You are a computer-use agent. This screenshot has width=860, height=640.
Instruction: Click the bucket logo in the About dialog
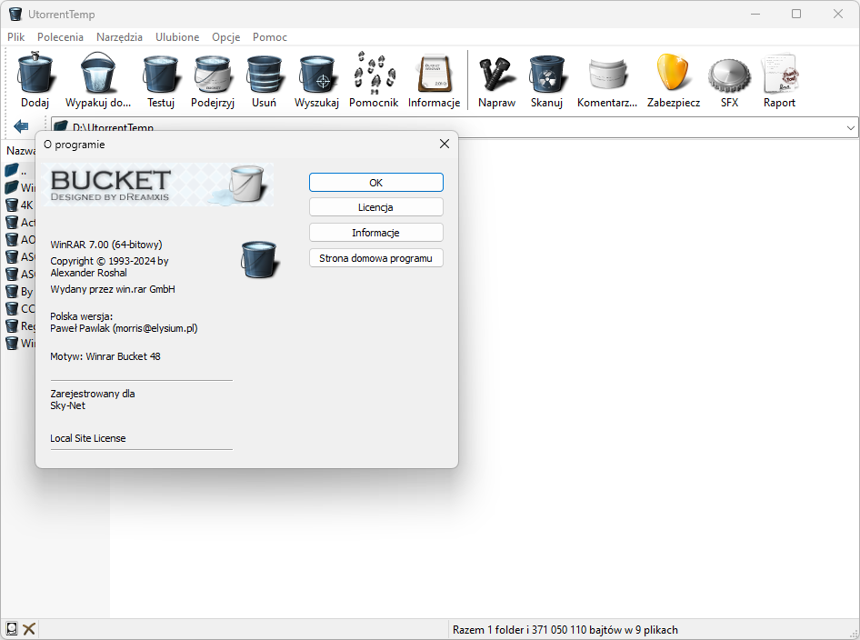point(259,259)
